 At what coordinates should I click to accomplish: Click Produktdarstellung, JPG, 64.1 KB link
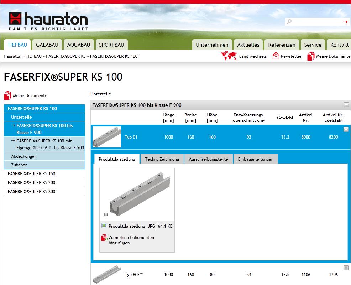pyautogui.click(x=140, y=226)
